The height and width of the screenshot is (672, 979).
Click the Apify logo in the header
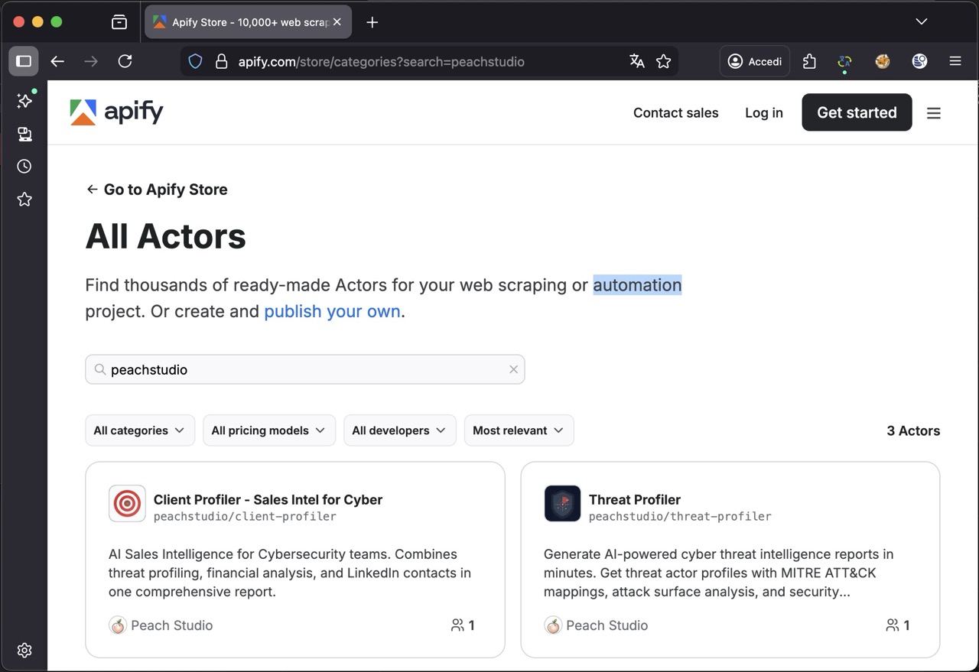[x=116, y=112]
